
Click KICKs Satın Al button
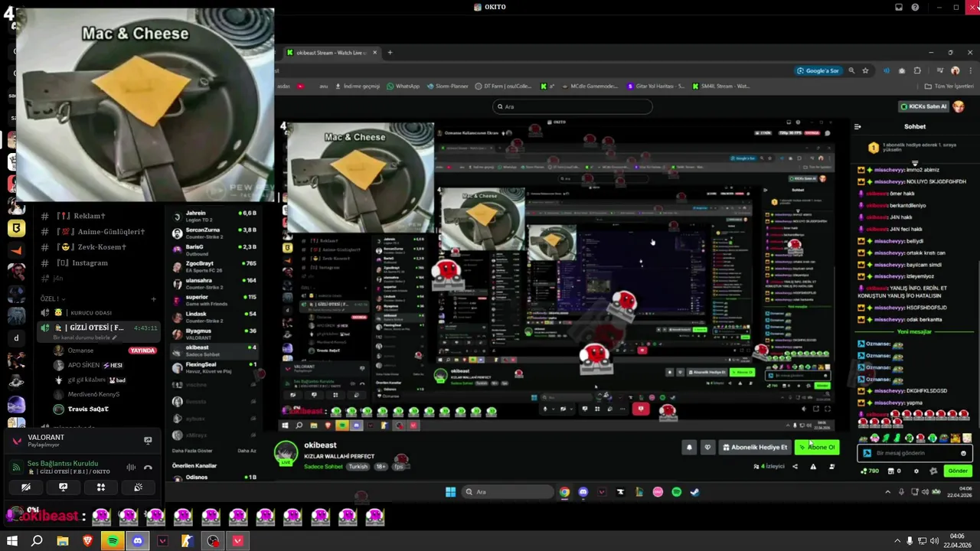[x=923, y=106]
